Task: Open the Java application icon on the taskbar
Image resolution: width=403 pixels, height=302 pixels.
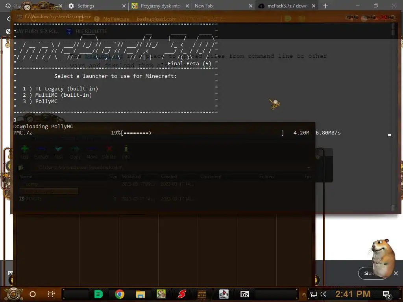Action: tap(224, 294)
